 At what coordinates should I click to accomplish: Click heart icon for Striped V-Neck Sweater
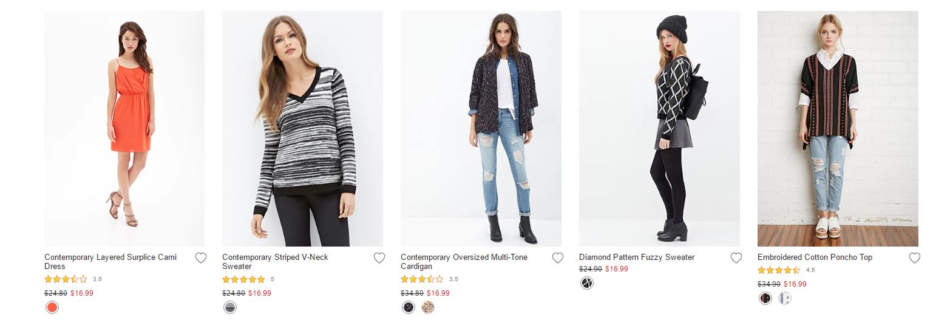379,258
